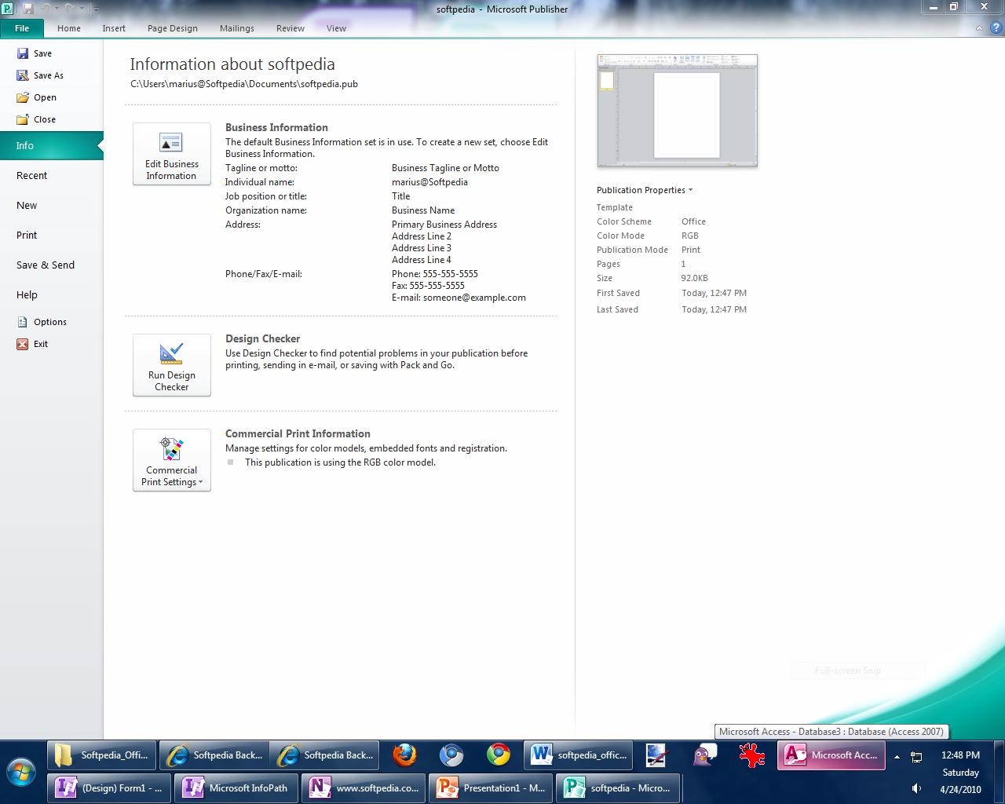Open the Customize Quick Access Toolbar dropdown
This screenshot has height=804, width=1005.
coord(96,9)
